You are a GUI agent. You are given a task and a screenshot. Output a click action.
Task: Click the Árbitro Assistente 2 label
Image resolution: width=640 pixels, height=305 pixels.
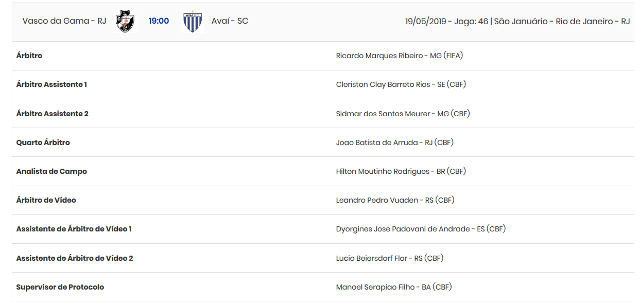[x=53, y=114]
